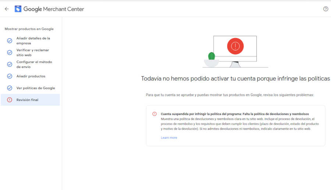Click the large red exclamation illustration
Screen dimensions: 331x190
coord(235,46)
